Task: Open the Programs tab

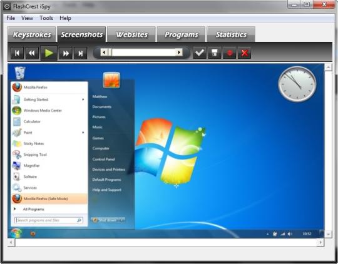Action: 182,34
